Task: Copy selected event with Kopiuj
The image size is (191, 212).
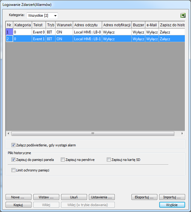Action: [18, 205]
